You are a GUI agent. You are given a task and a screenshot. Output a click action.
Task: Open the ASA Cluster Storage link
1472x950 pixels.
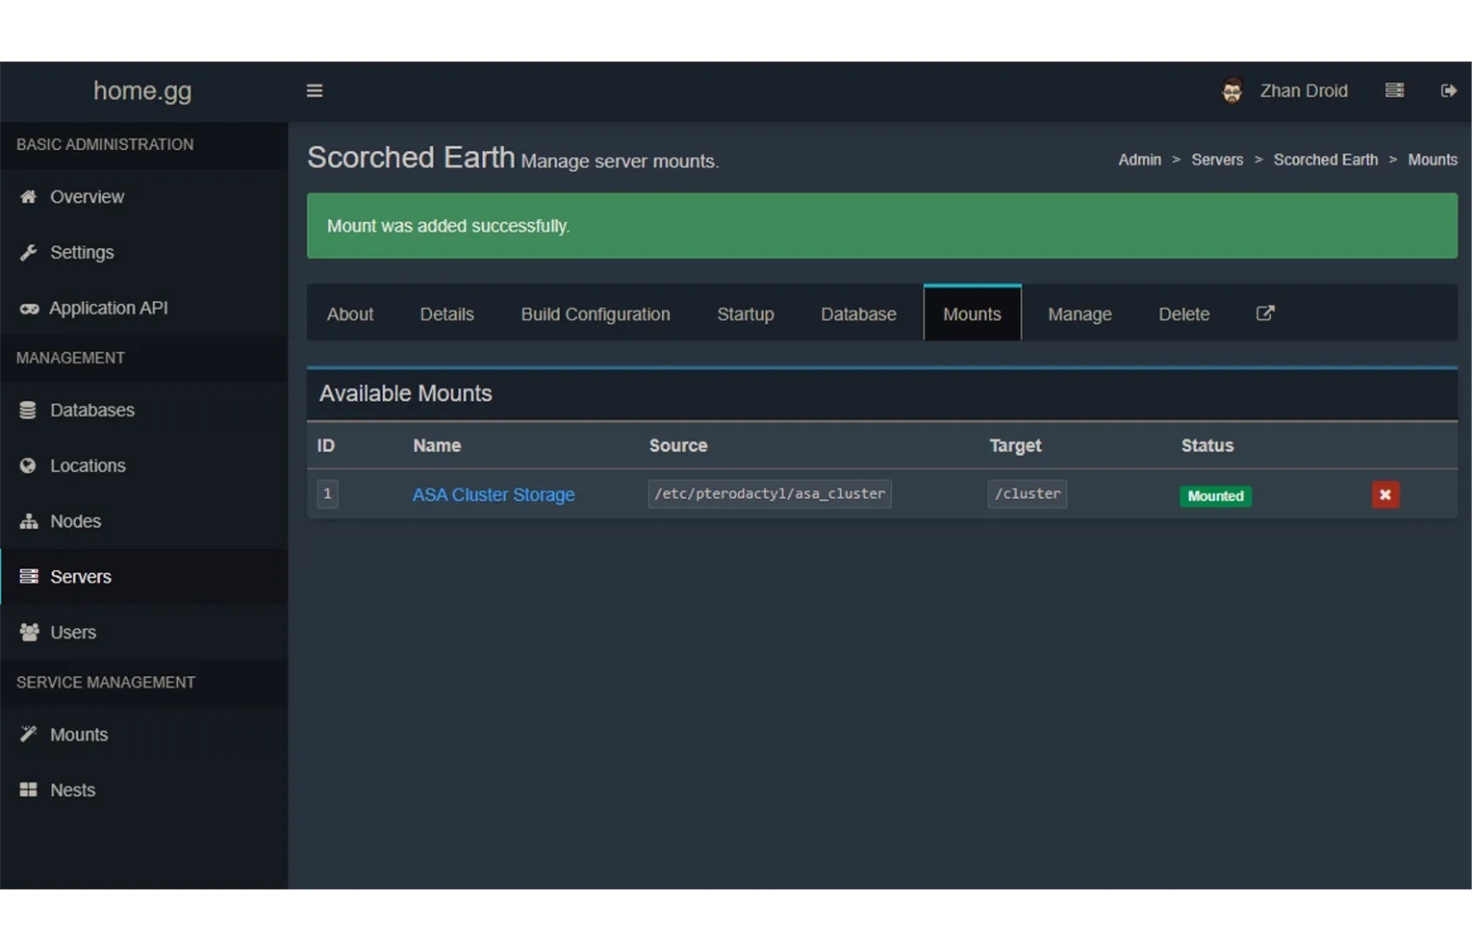(493, 495)
